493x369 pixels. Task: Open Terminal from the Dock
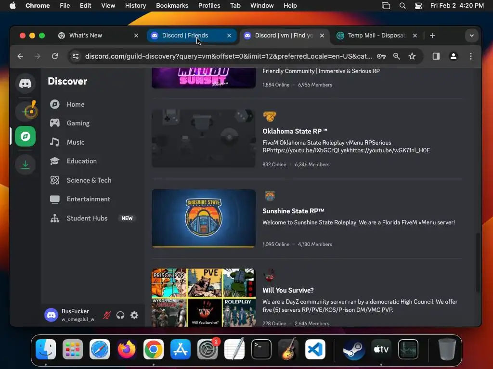click(x=261, y=349)
